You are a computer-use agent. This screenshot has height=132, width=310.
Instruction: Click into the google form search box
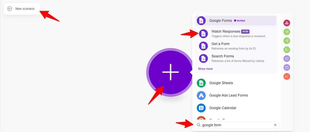pyautogui.click(x=236, y=125)
